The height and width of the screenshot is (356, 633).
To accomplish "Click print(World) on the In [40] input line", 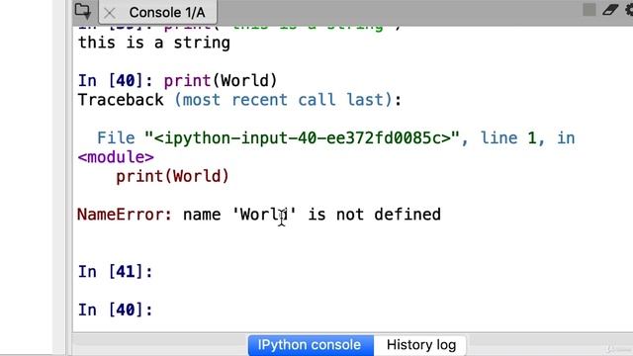I will pyautogui.click(x=221, y=81).
